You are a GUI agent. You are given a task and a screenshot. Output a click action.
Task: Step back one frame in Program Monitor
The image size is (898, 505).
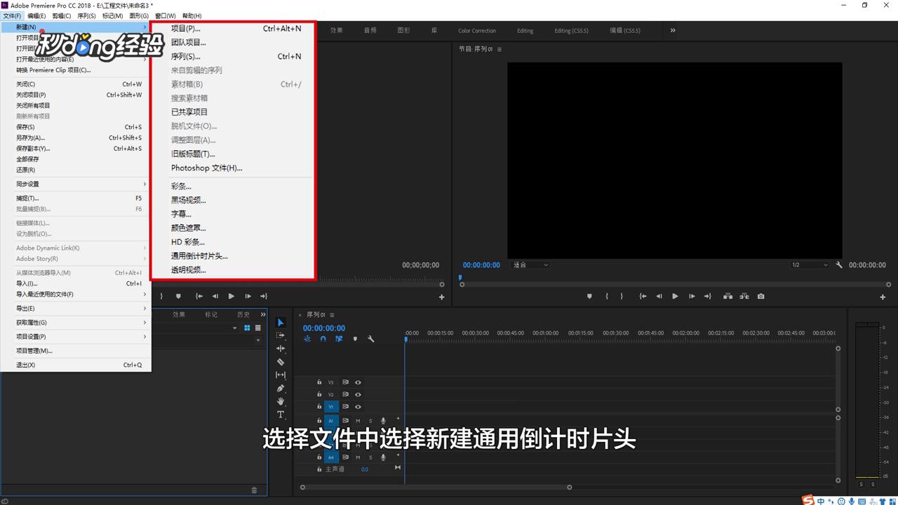[659, 296]
